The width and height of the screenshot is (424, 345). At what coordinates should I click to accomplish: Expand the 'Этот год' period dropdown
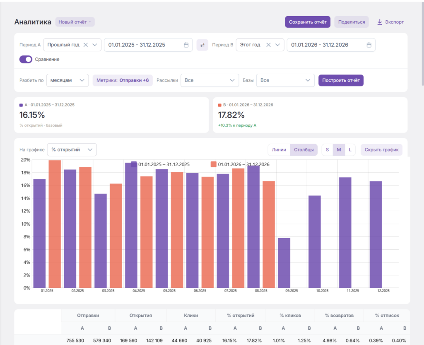pos(277,45)
